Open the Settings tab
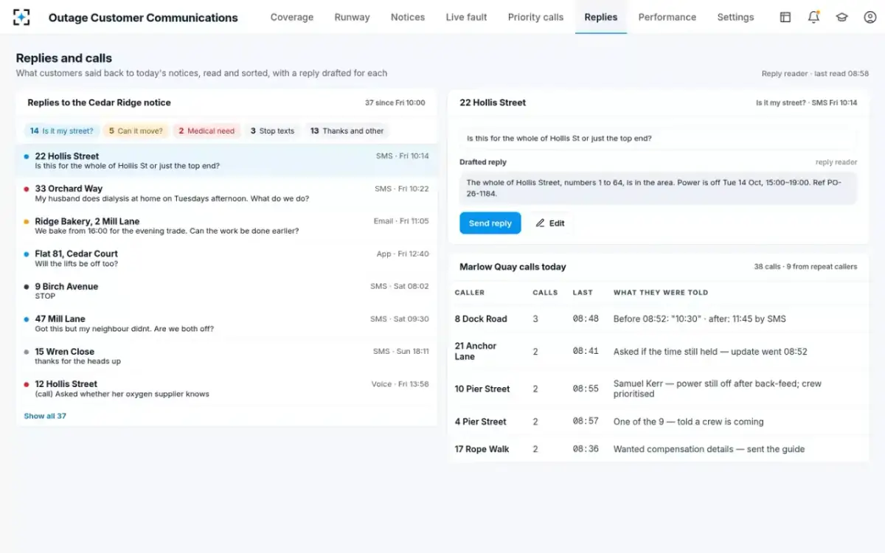 click(x=735, y=17)
